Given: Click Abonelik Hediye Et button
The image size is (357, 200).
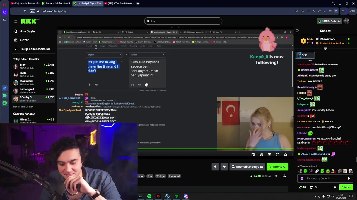Looking at the screenshot, I should (247, 167).
